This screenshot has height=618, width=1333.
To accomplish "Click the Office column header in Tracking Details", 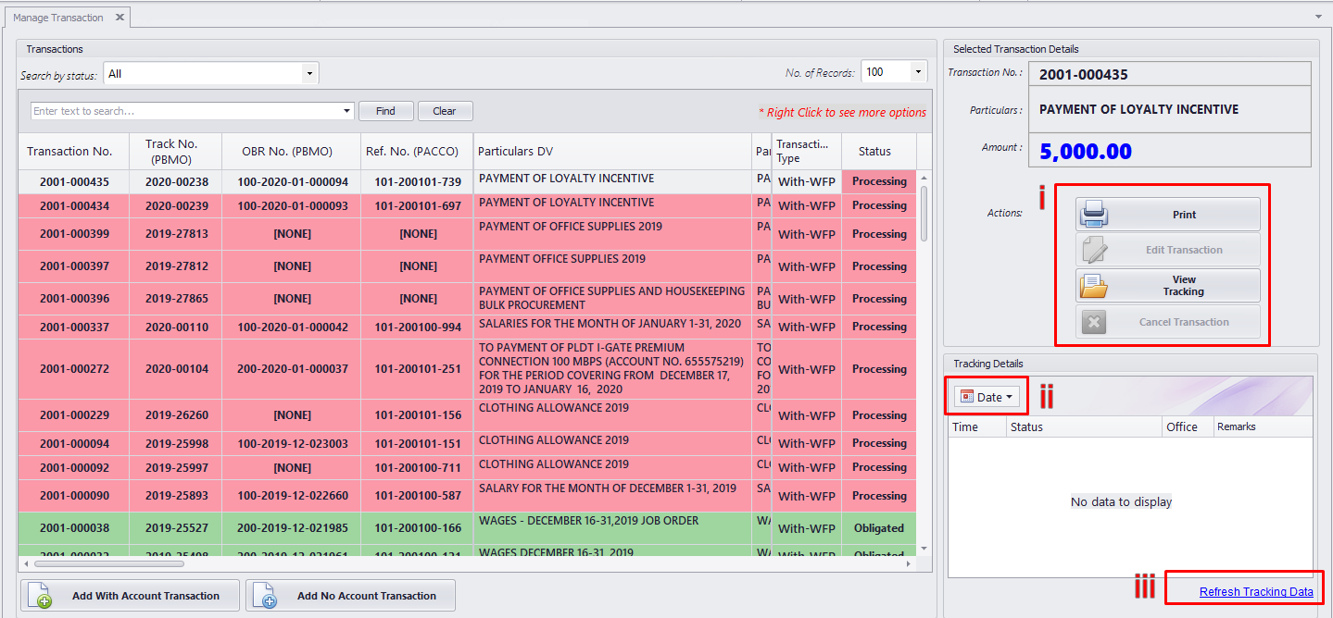I will coord(1188,426).
